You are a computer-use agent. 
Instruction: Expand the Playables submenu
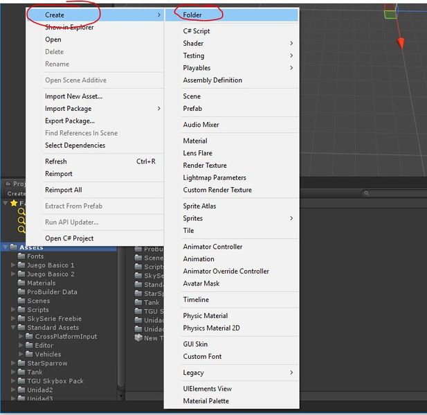click(291, 68)
